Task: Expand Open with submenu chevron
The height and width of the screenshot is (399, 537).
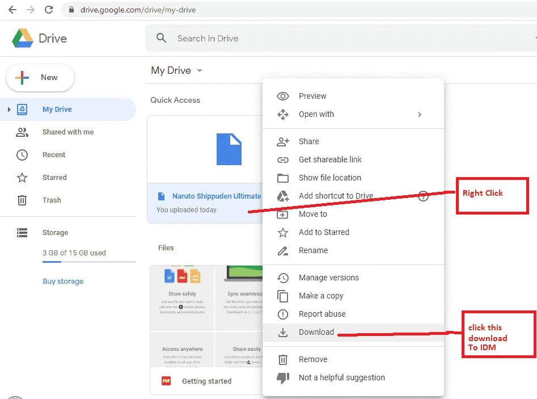Action: click(420, 115)
